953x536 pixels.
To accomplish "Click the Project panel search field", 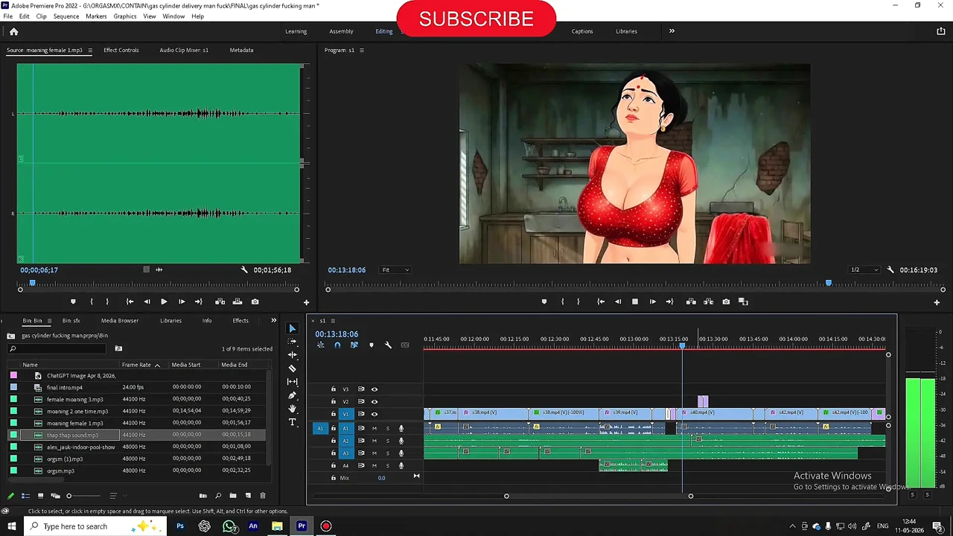I will [58, 348].
